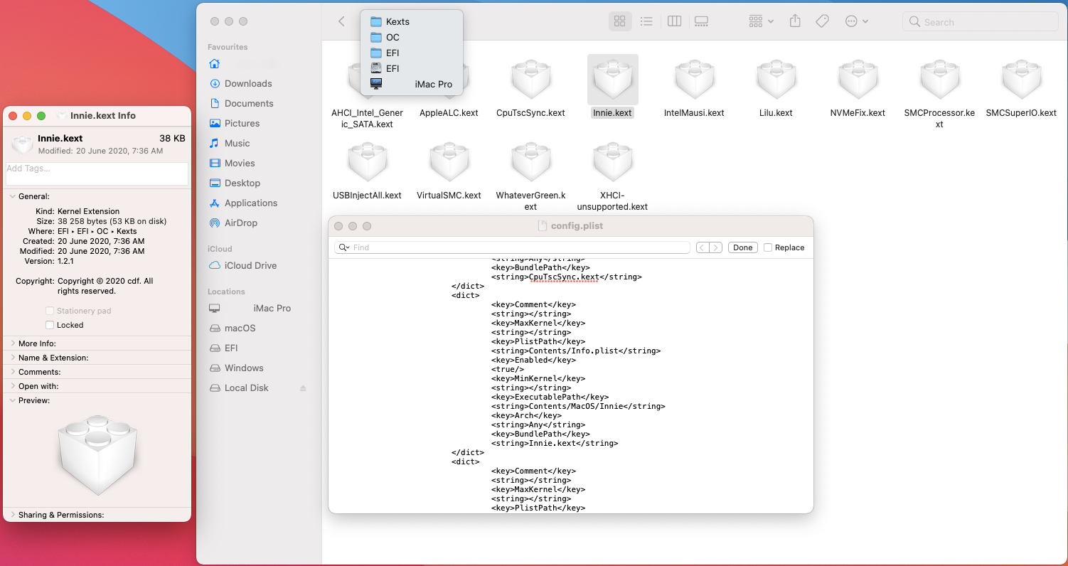Expand the More Info section
1068x566 pixels.
tap(13, 343)
